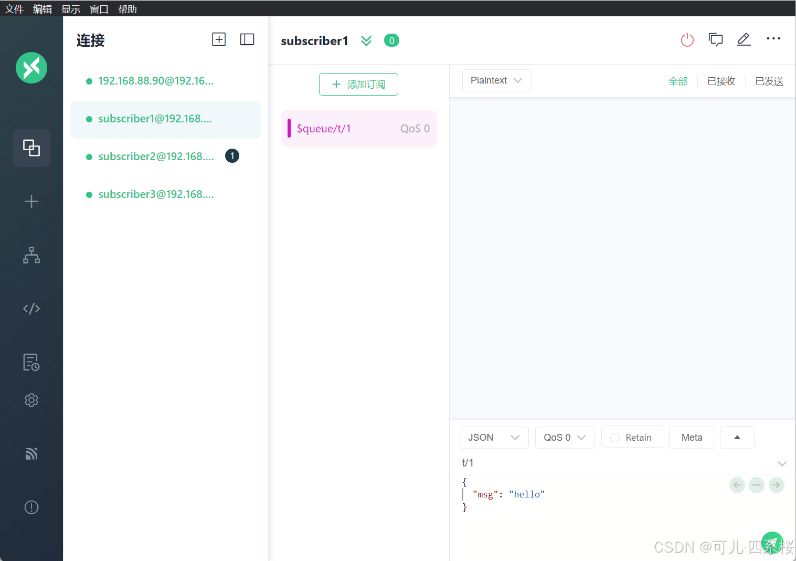Select connection subscriber1@192.168....

coord(165,119)
